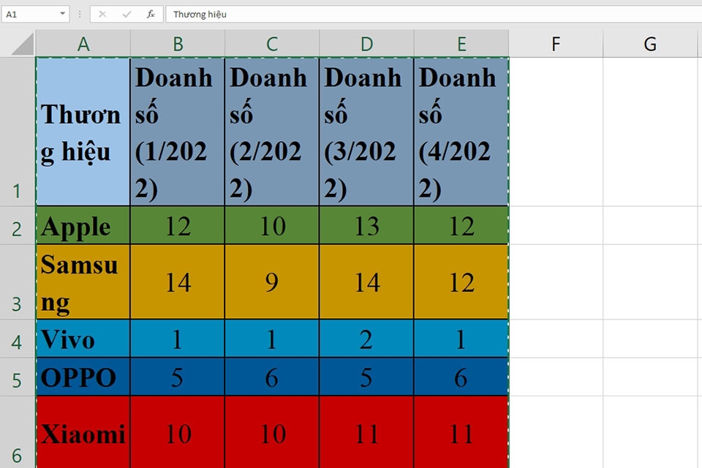Click Samsung's 1/2022 sales value 14
The height and width of the screenshot is (468, 702).
(x=178, y=282)
